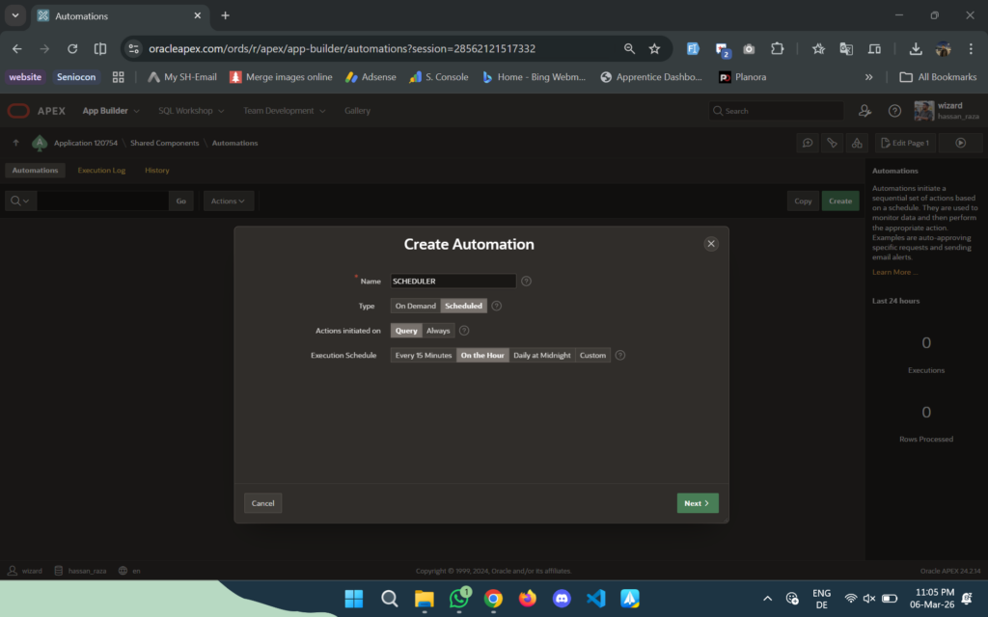The height and width of the screenshot is (617, 988).
Task: Click the help icon beside the Name field
Action: [x=526, y=281]
